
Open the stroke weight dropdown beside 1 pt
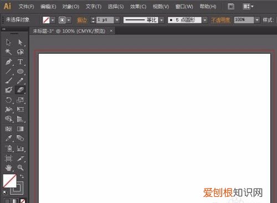coord(117,20)
